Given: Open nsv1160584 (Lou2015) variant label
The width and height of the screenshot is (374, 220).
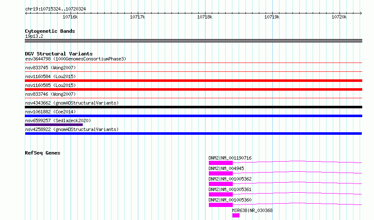Looking at the screenshot, I should click(50, 76).
